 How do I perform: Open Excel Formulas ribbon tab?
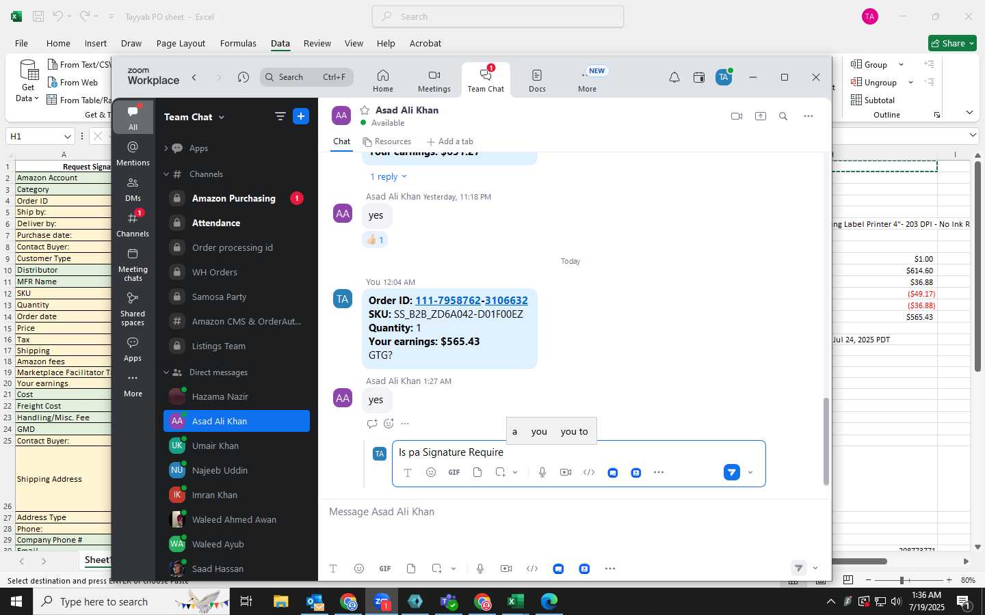tap(238, 43)
